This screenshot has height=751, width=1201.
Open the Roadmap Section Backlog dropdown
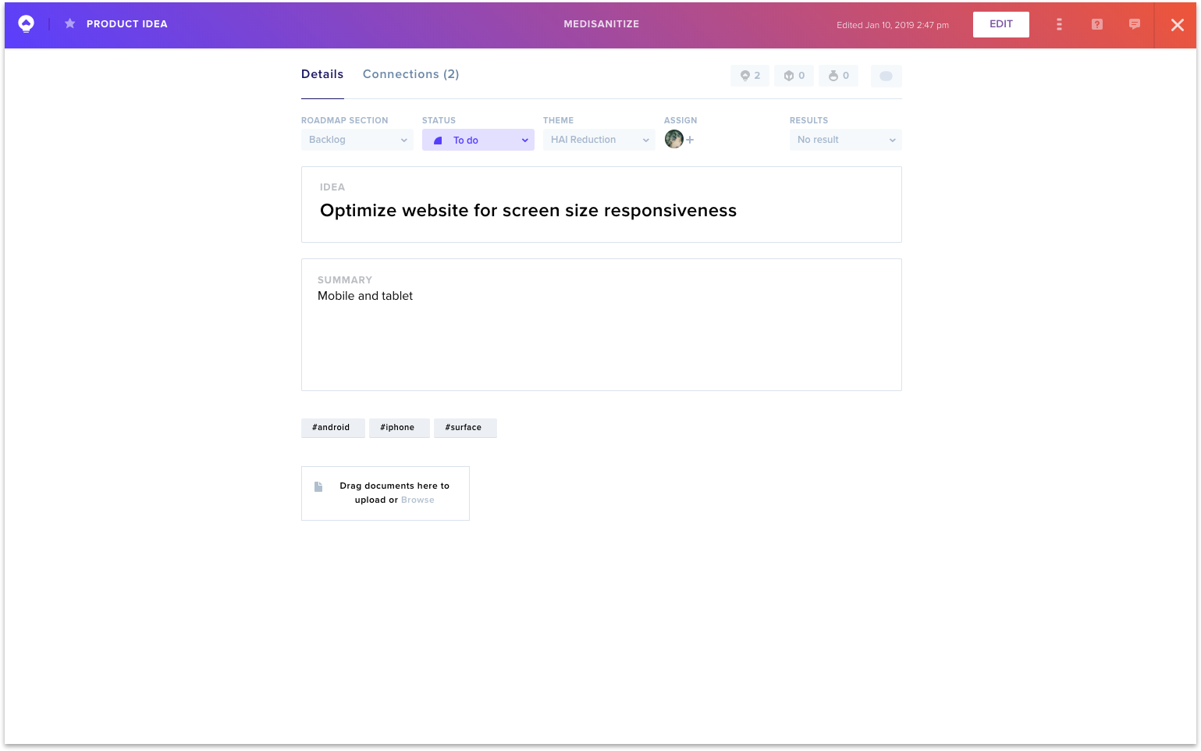[357, 140]
